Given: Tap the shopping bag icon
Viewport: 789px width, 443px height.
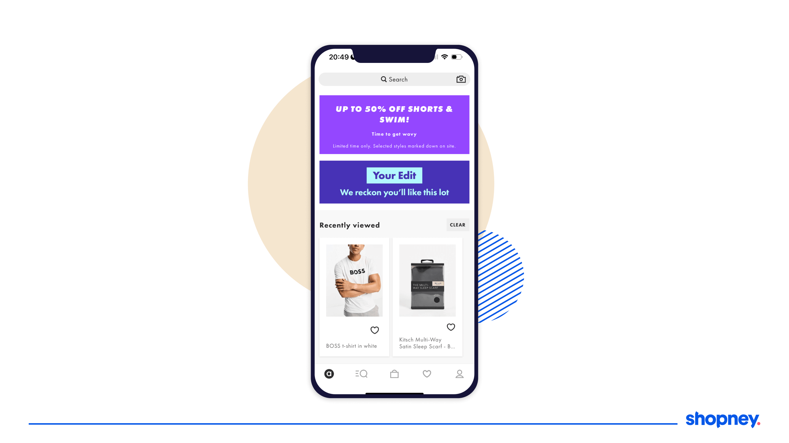Looking at the screenshot, I should (393, 373).
